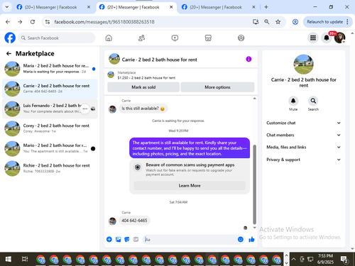This screenshot has width=355, height=266.
Task: Open the Windows Start menu
Action: point(8,259)
